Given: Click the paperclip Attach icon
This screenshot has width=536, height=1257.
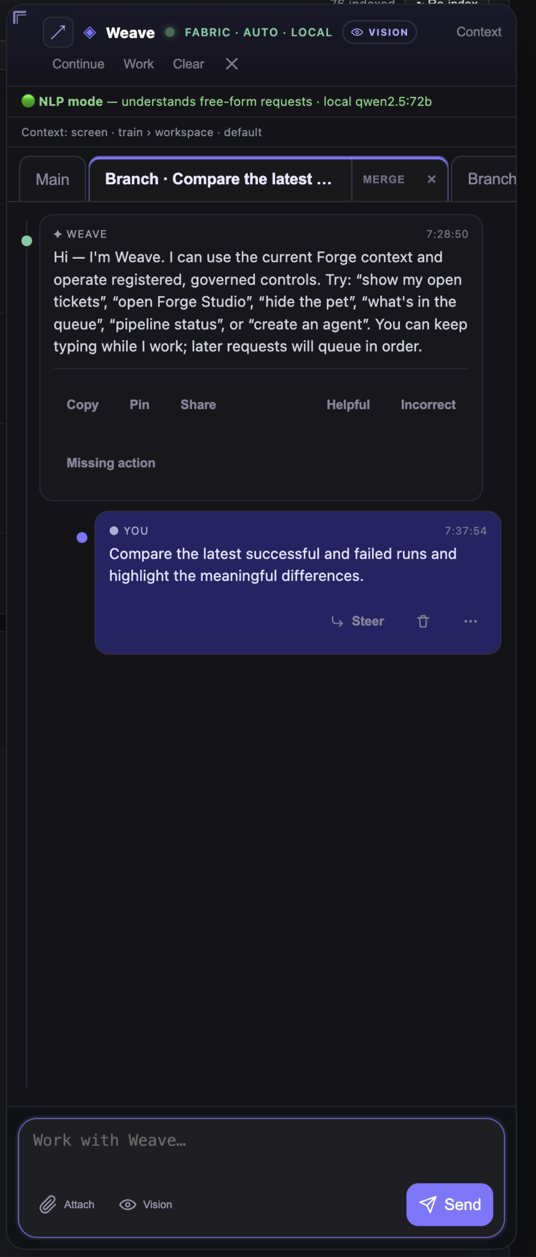Looking at the screenshot, I should click(x=48, y=1204).
